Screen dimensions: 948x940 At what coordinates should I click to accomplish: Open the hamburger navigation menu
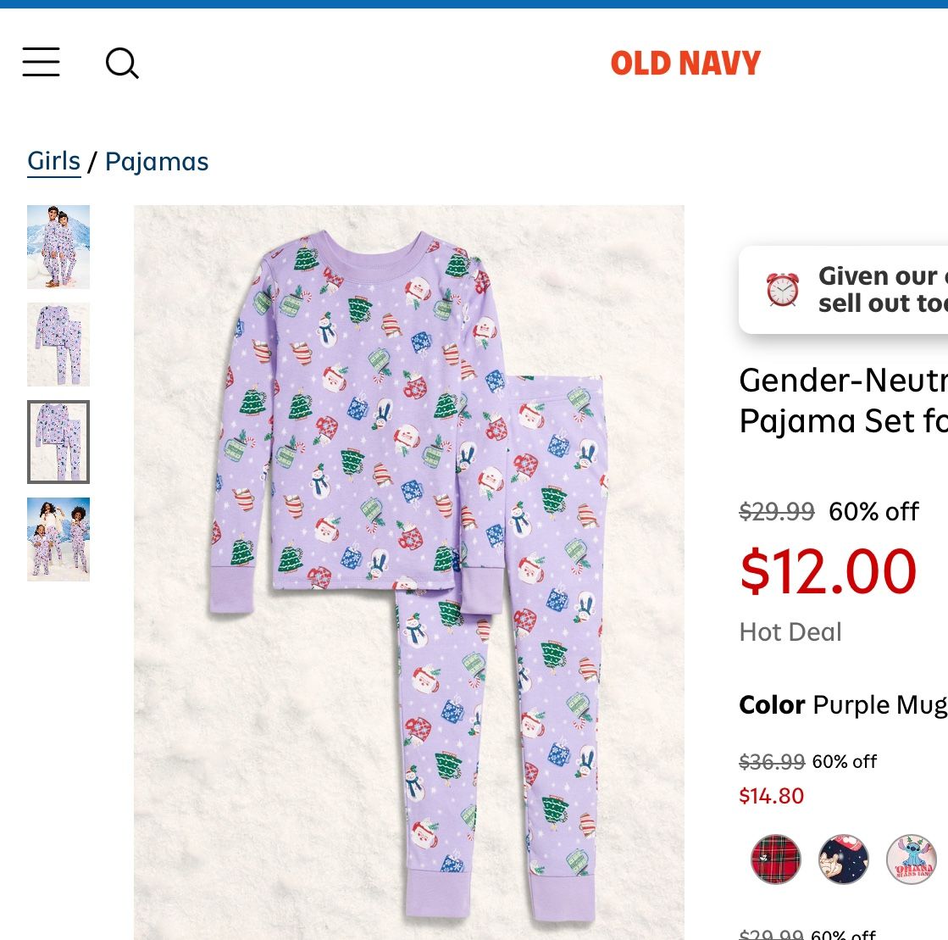coord(41,63)
